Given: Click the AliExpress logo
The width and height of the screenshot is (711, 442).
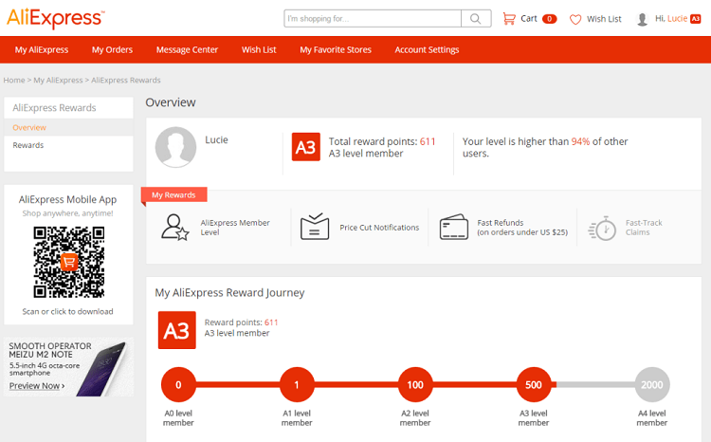Looking at the screenshot, I should (x=56, y=18).
